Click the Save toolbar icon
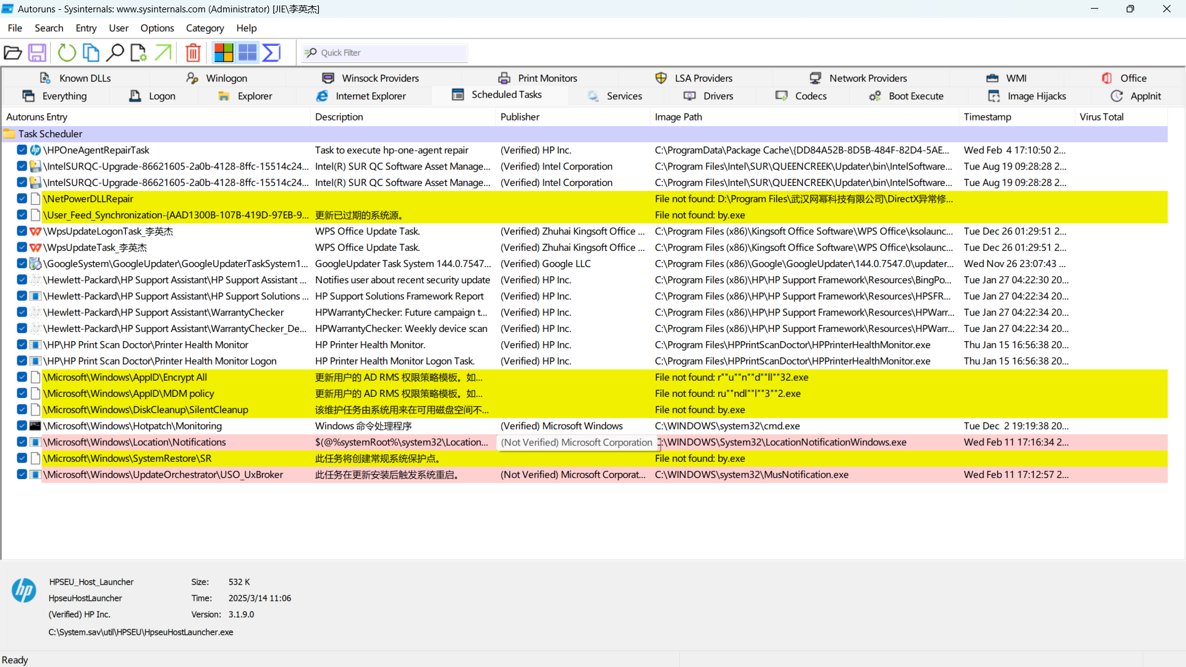 click(x=37, y=53)
